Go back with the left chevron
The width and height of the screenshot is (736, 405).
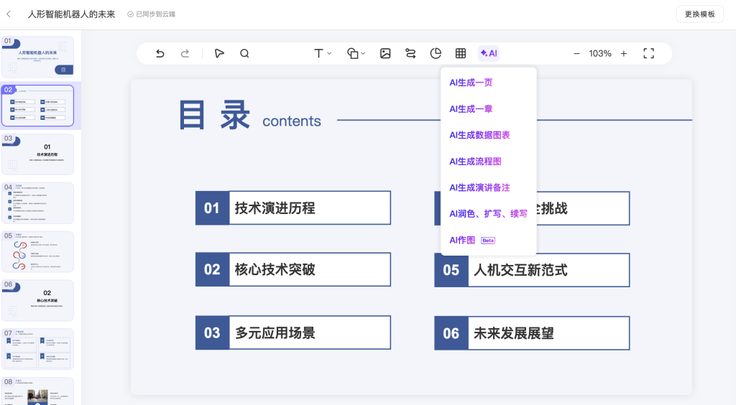(9, 14)
